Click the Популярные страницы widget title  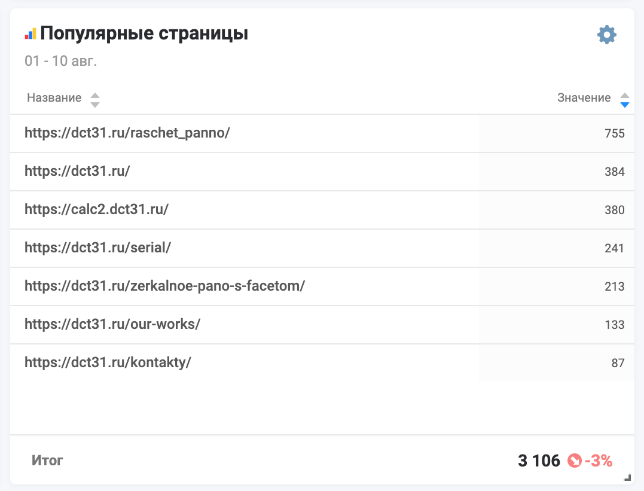click(x=144, y=34)
